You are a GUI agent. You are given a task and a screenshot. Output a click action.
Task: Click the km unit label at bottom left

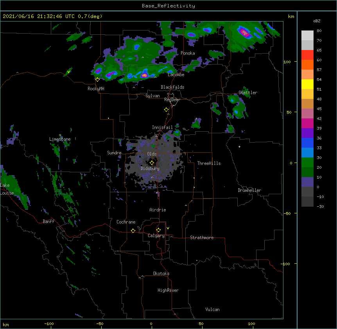[x=6, y=325]
